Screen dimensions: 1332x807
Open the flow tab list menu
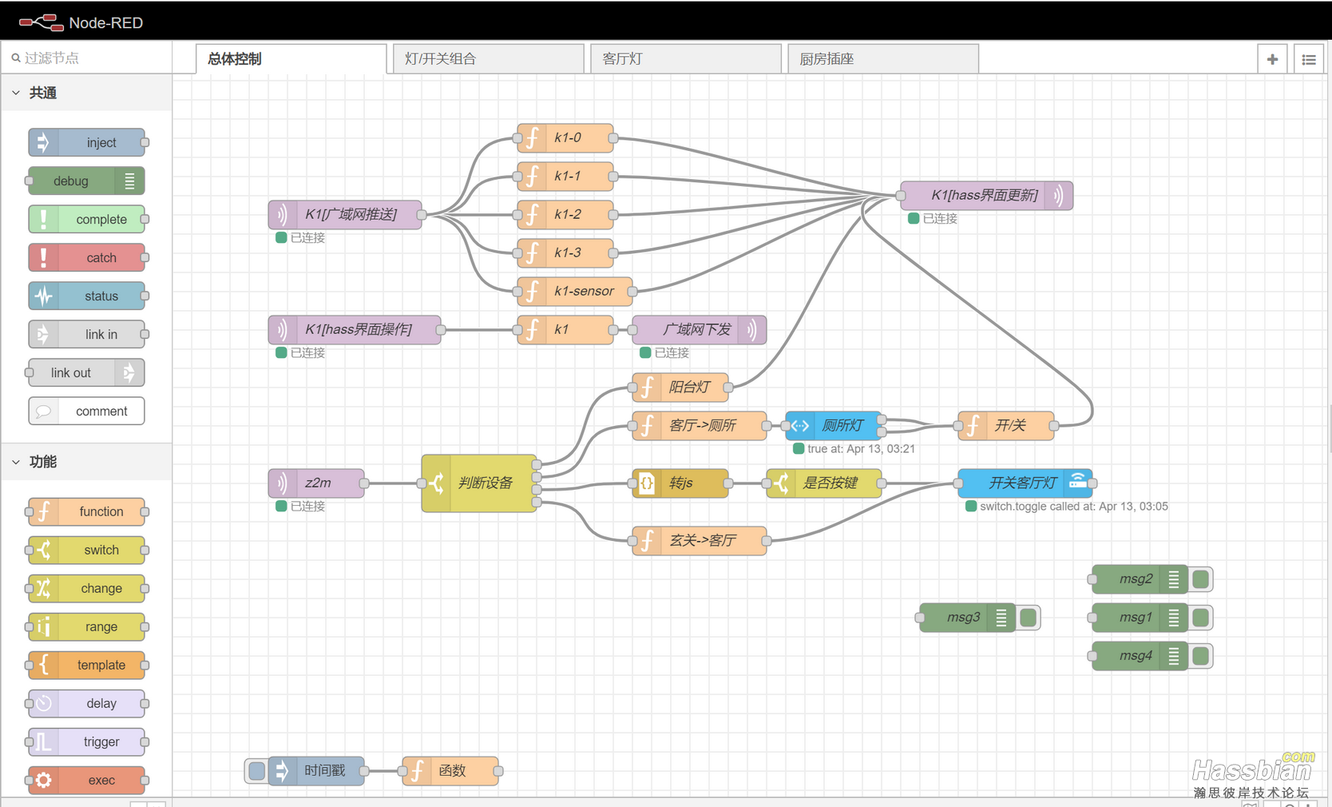(1309, 59)
